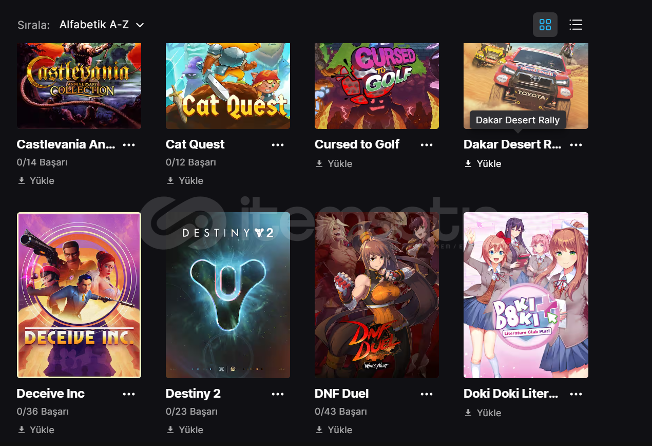Open three-dot menu for Cursed to Golf

(427, 145)
